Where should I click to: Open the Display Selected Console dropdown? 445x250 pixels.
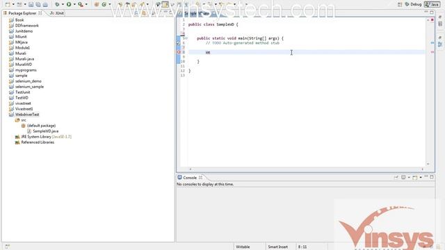tap(409, 178)
